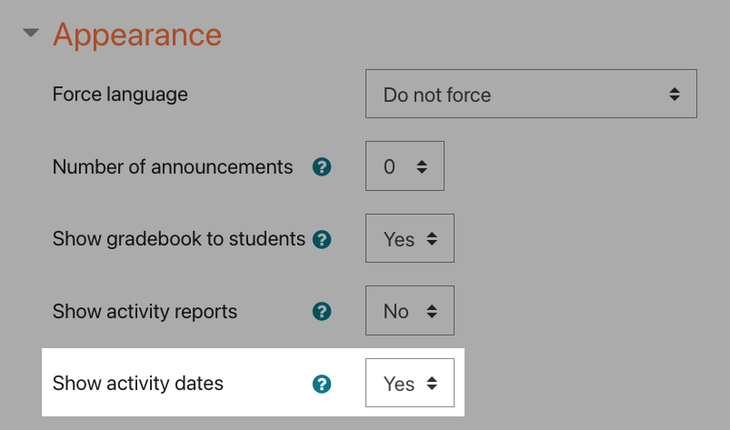This screenshot has width=730, height=430.
Task: Click the Show activity dates label
Action: (x=138, y=384)
